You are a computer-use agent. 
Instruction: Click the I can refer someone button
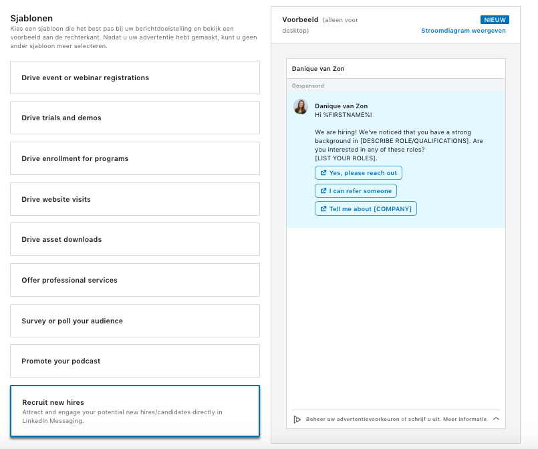point(356,190)
